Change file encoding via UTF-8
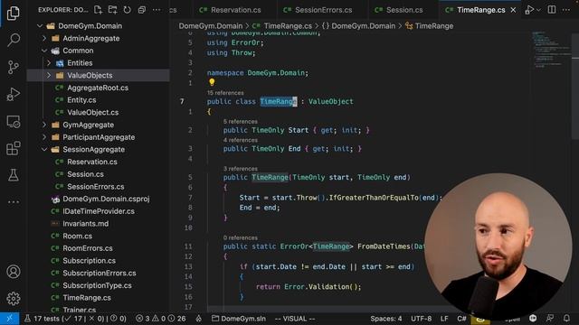The image size is (579, 325). click(422, 319)
